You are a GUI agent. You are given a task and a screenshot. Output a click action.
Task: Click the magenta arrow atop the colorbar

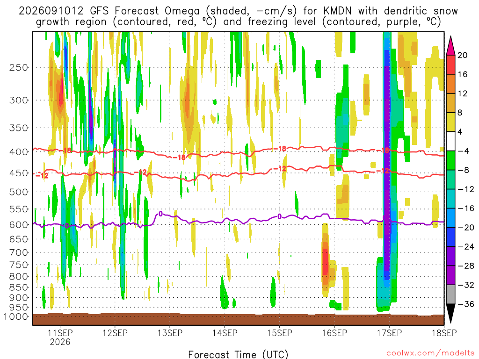click(x=450, y=45)
